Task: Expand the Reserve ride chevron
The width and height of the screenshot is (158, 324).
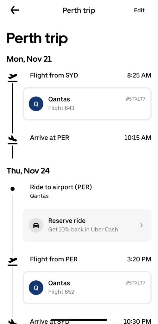Action: point(142,225)
